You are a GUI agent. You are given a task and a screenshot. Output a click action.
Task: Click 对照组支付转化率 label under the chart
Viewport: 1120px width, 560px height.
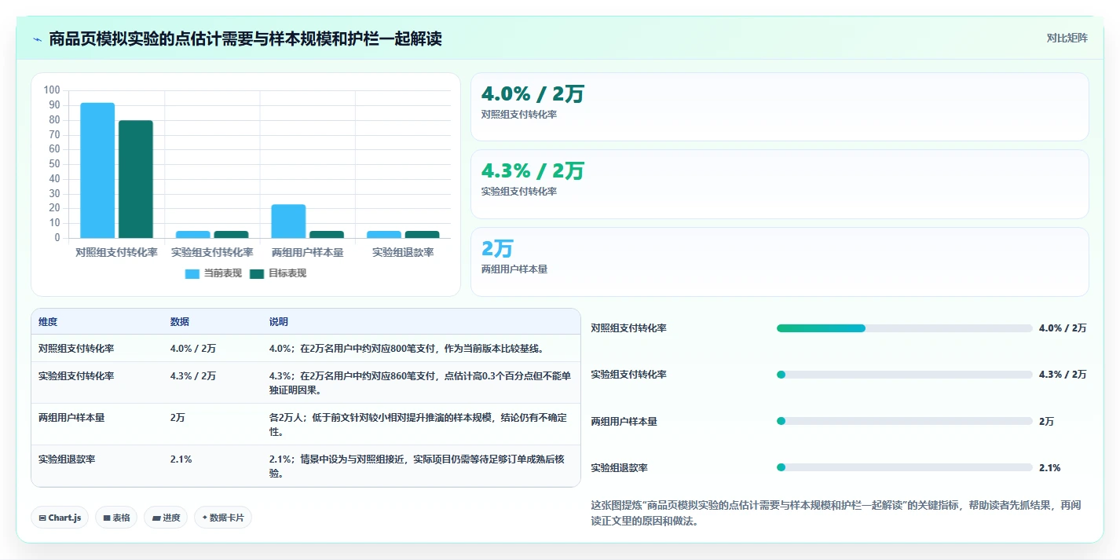(116, 253)
